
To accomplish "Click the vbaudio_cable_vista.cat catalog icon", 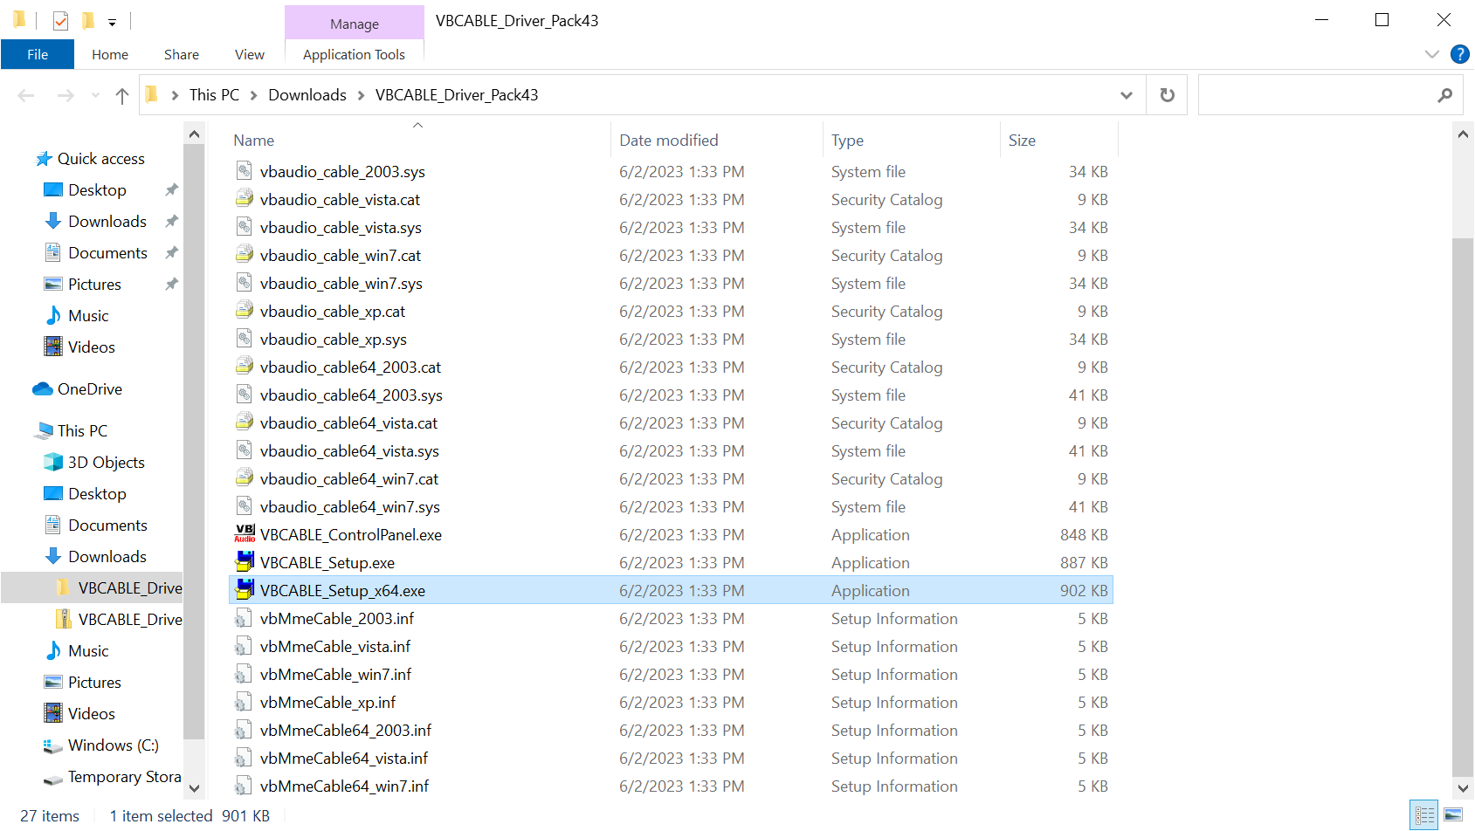I will (245, 199).
